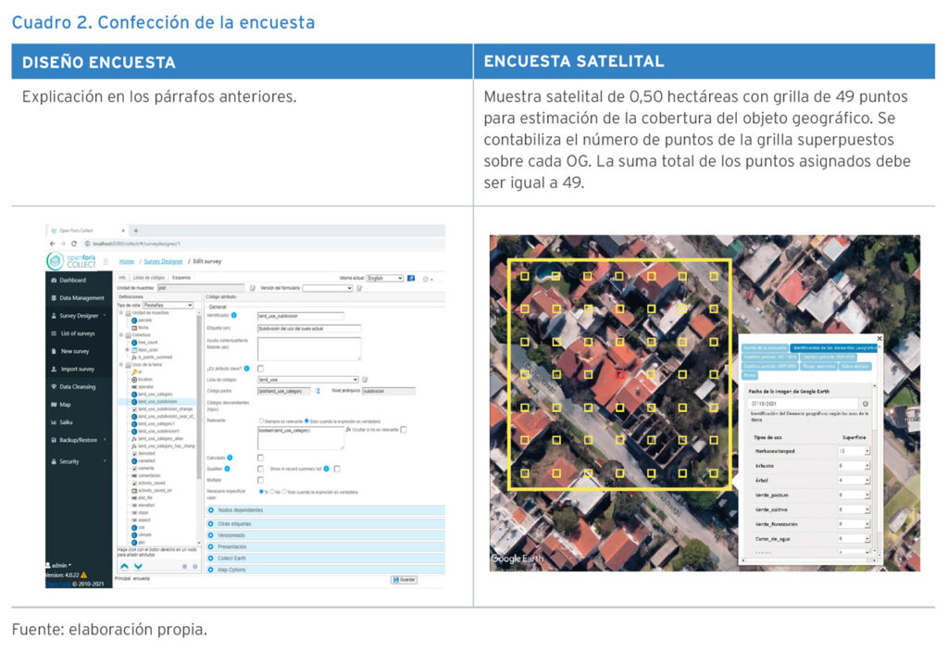Open the Idioma actual language dropdown

point(385,278)
